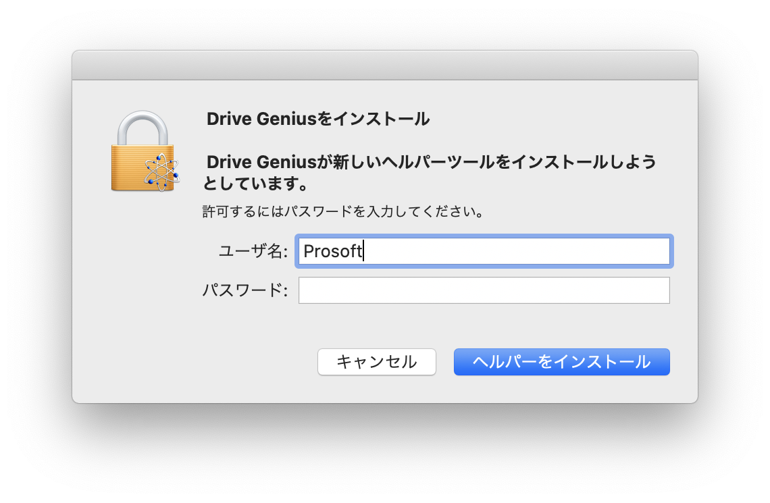Image resolution: width=770 pixels, height=503 pixels.
Task: Click the ヘルパーをインストール button
Action: coord(561,362)
